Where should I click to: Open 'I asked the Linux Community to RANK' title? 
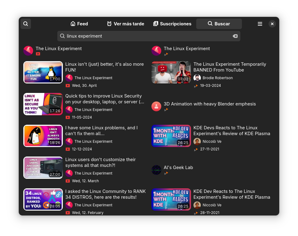[105, 194]
